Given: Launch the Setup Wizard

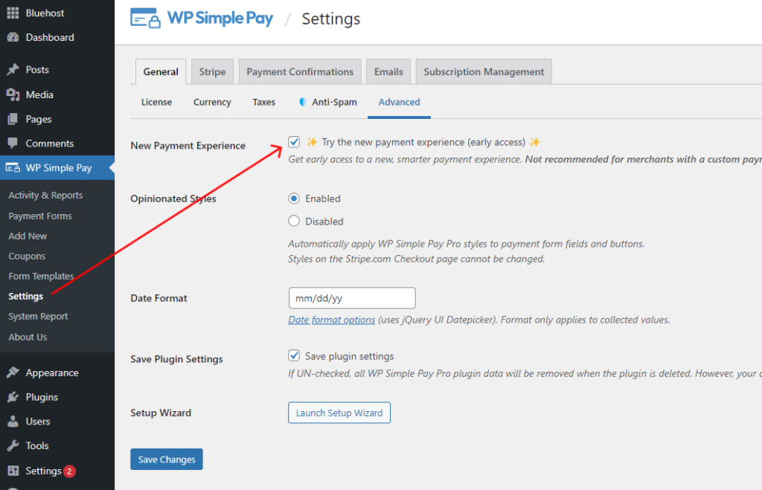Looking at the screenshot, I should pyautogui.click(x=339, y=413).
